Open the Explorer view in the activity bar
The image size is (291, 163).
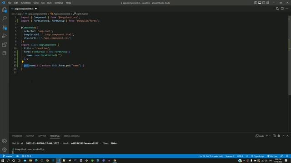[4, 10]
